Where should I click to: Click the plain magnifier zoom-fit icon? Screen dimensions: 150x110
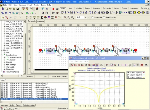[x=73, y=17]
